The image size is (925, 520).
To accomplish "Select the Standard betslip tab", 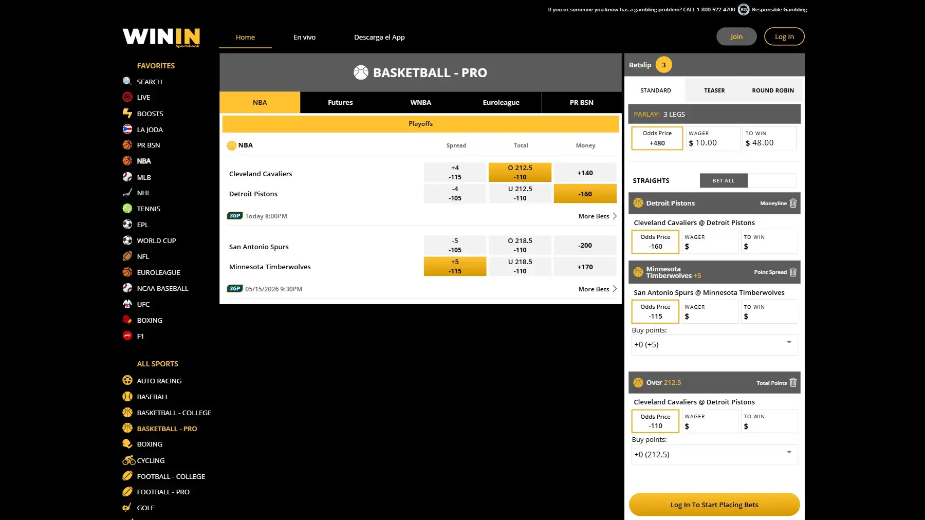I will pyautogui.click(x=656, y=90).
